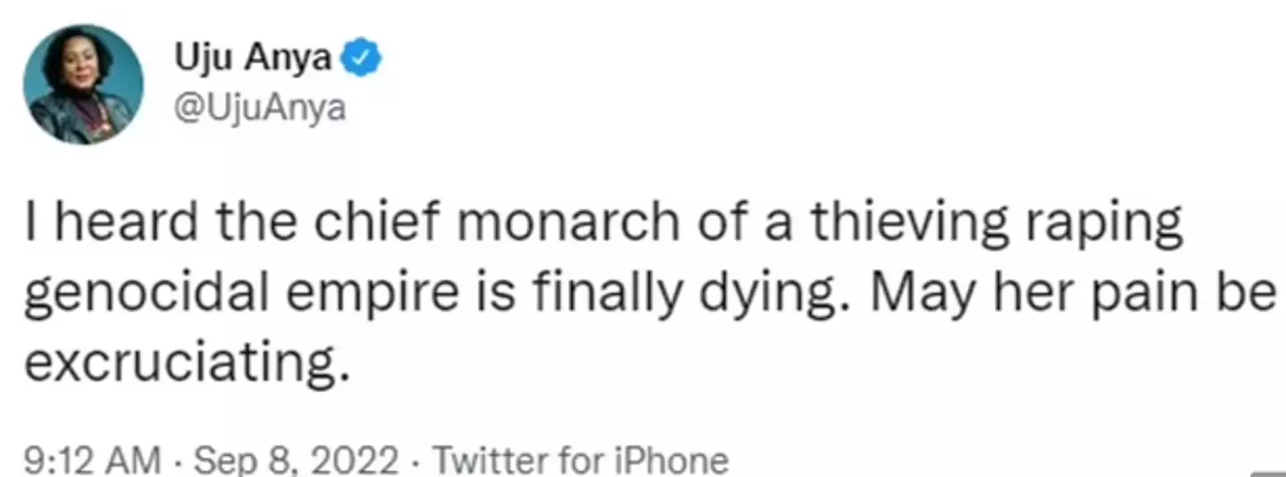Screen dimensions: 1286x477
Task: Click the word "excruciating" in the tweet
Action: [x=185, y=364]
